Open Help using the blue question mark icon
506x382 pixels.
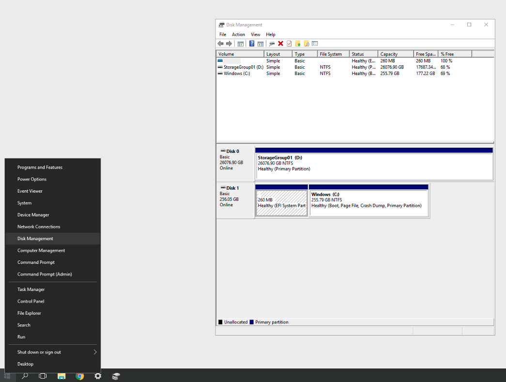(x=251, y=43)
